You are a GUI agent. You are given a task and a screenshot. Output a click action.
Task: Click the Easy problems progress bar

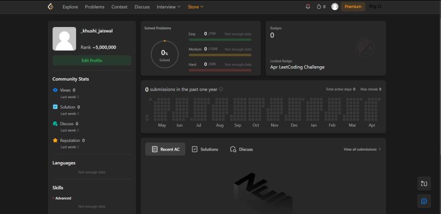coord(220,40)
